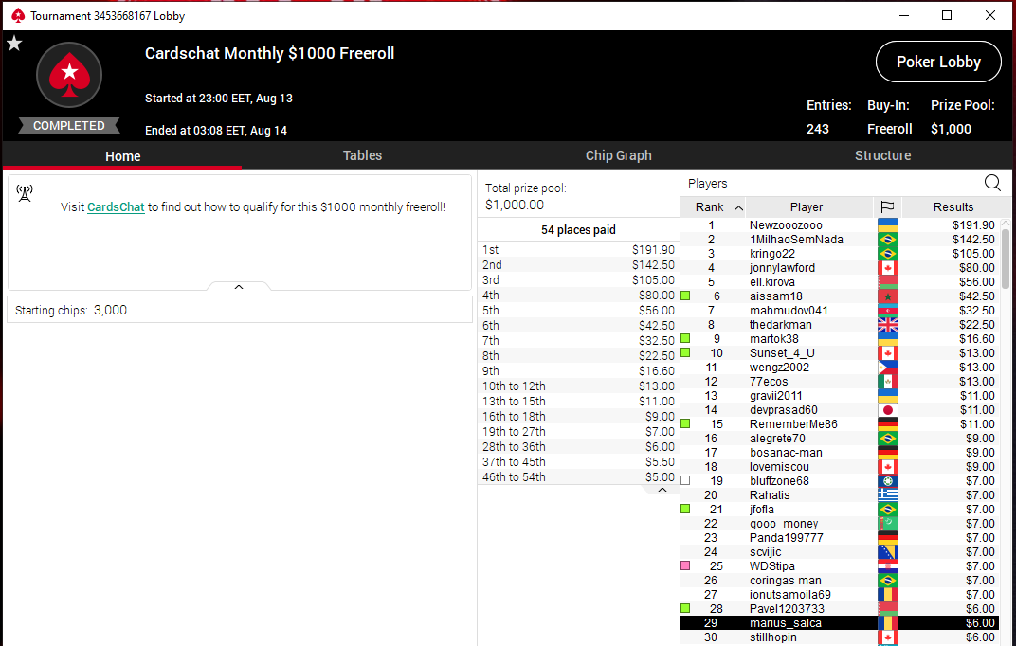Click the flag beside scvijic
Image resolution: width=1016 pixels, height=646 pixels.
pyautogui.click(x=888, y=552)
